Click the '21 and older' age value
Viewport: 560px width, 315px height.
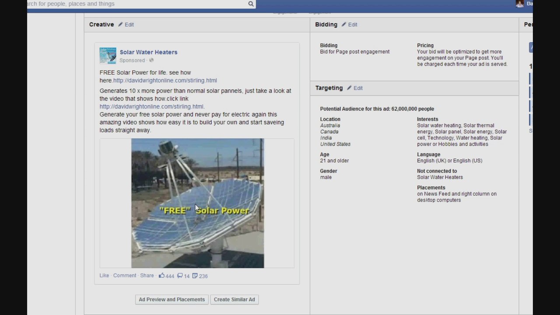[335, 161]
